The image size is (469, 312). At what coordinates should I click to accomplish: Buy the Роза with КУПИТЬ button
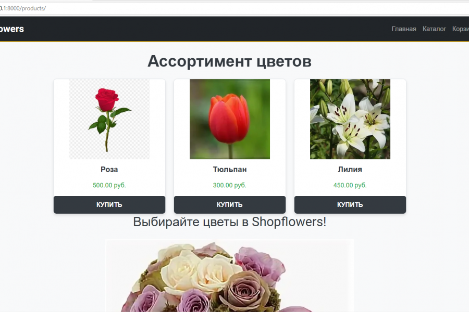click(x=109, y=205)
